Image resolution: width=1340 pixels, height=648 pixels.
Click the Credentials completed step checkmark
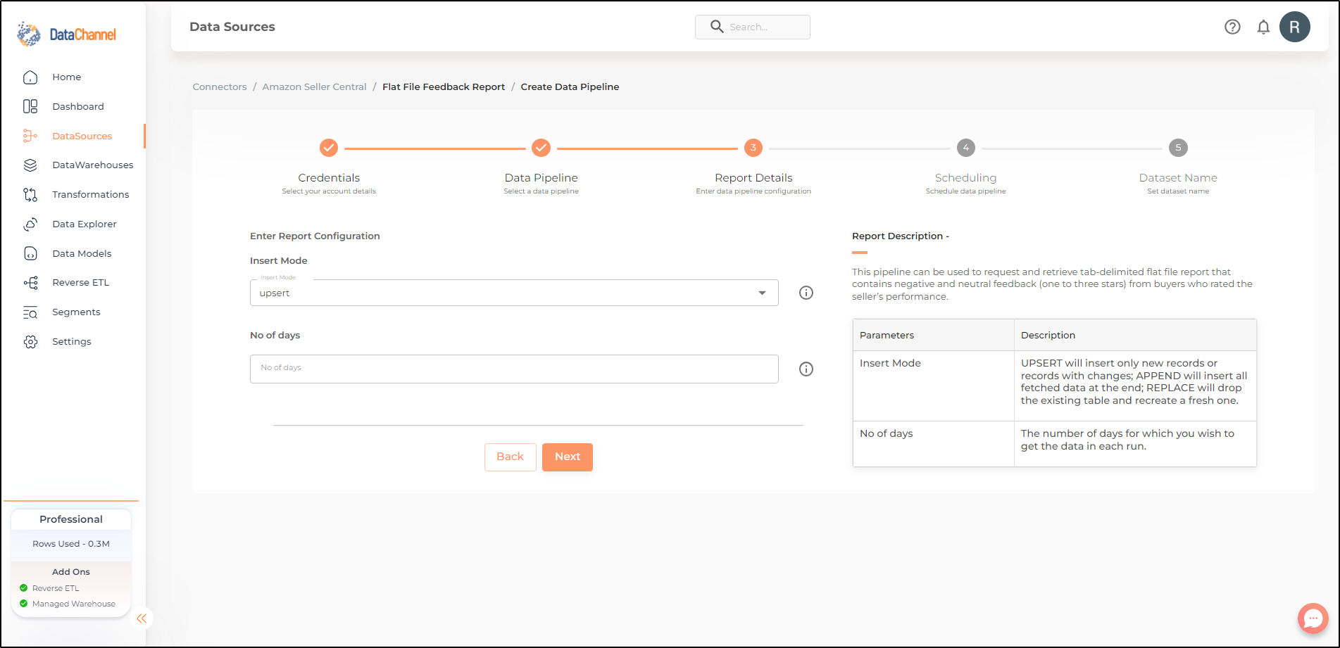click(329, 148)
